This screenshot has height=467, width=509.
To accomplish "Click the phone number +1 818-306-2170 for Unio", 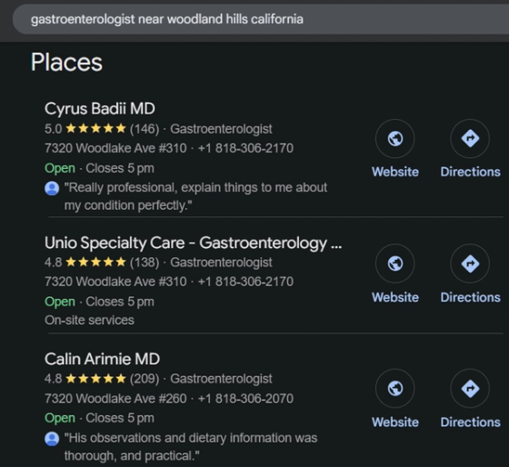I will (x=245, y=282).
